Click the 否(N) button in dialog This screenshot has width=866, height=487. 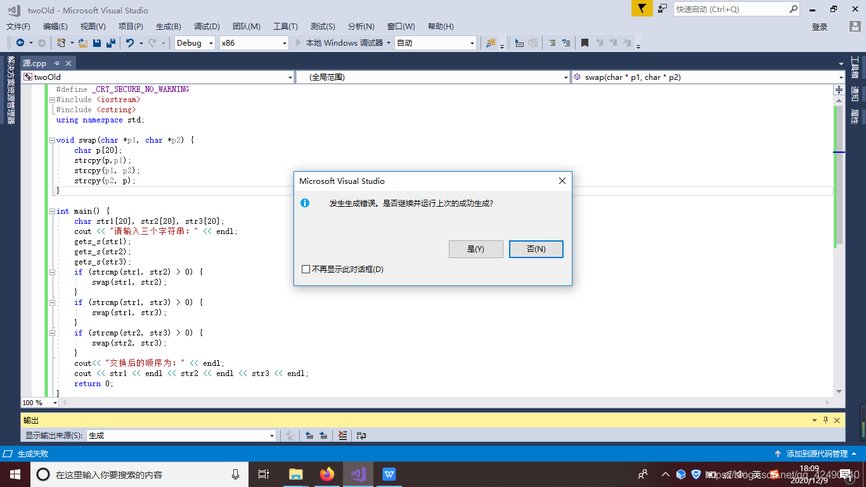point(536,249)
